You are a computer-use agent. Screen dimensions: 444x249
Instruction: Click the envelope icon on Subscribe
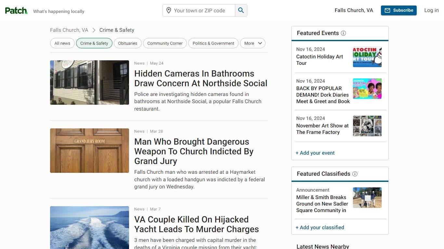pos(387,10)
